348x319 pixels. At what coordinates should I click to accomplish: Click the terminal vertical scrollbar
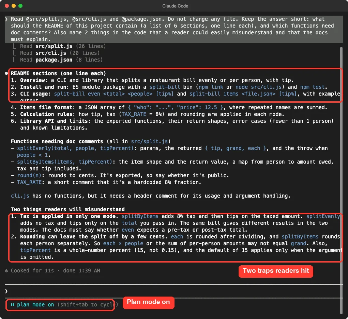coord(341,181)
